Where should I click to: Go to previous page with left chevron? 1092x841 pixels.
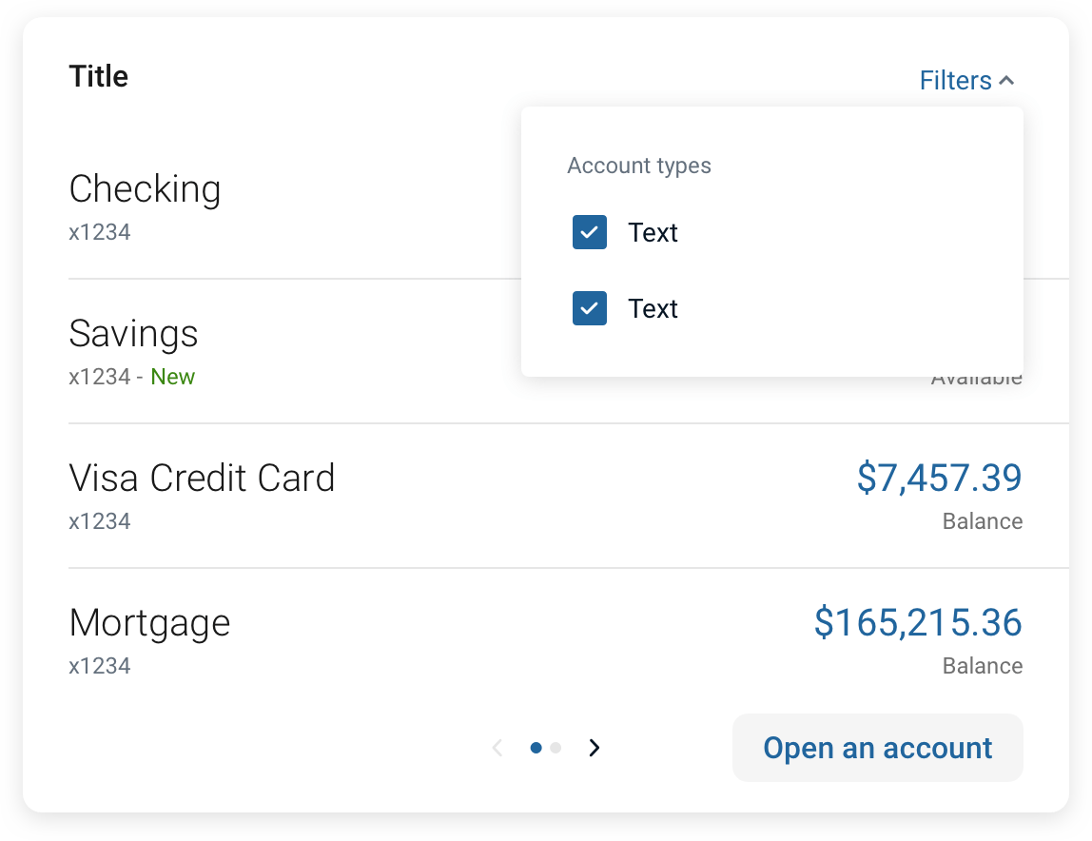click(497, 748)
